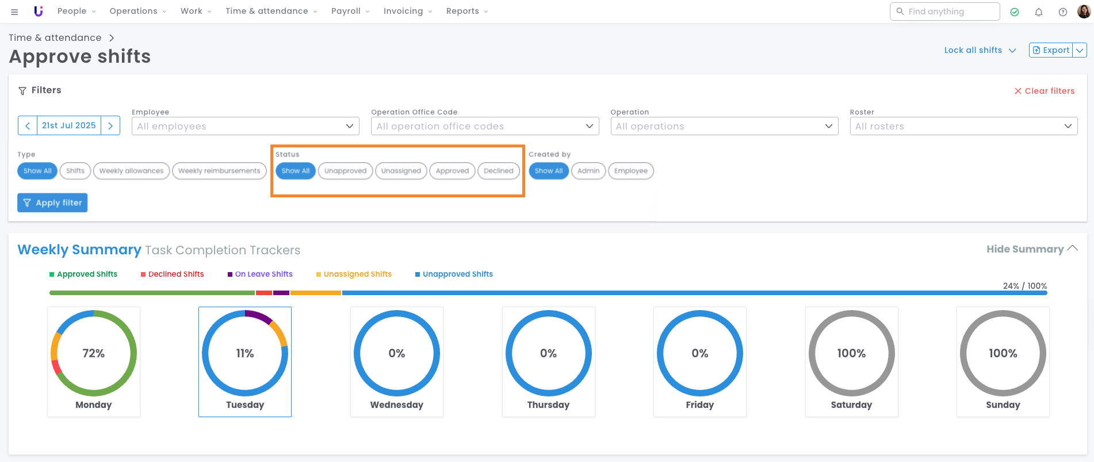Select Admin in Created by filter
Screen dimensions: 1094x462
click(x=588, y=171)
